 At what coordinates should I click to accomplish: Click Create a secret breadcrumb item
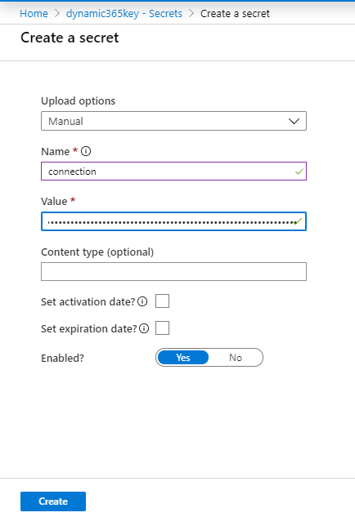(x=235, y=14)
